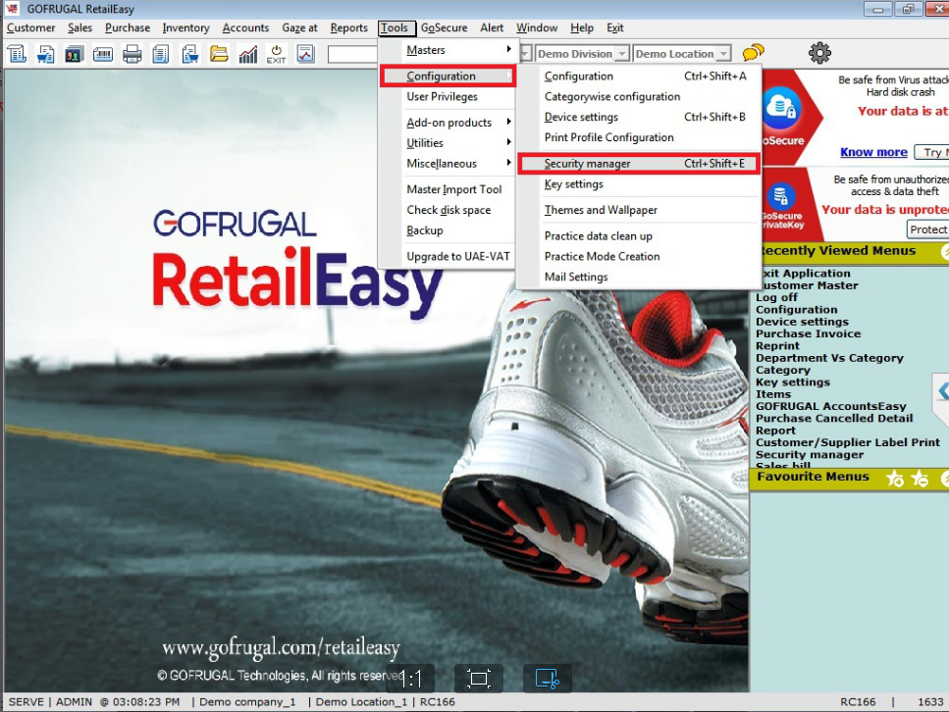Click the blue side panel collapse arrow

pyautogui.click(x=942, y=390)
